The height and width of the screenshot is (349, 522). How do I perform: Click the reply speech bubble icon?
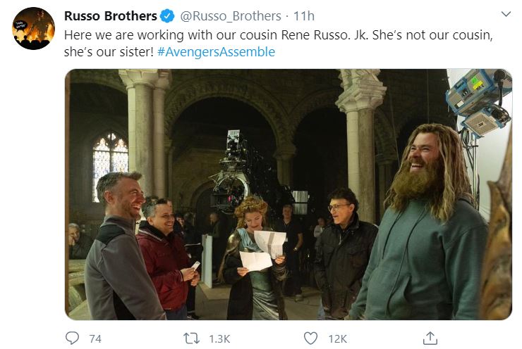click(72, 338)
